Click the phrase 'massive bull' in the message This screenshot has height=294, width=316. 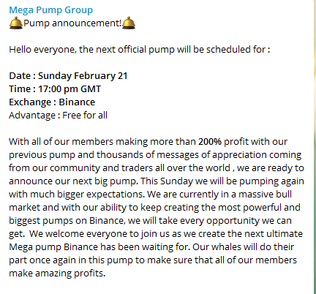265,195
